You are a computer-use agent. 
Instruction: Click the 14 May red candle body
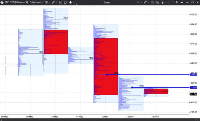point(156,91)
